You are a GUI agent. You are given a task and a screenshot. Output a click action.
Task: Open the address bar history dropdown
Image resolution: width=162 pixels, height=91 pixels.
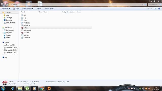(x=143, y=5)
